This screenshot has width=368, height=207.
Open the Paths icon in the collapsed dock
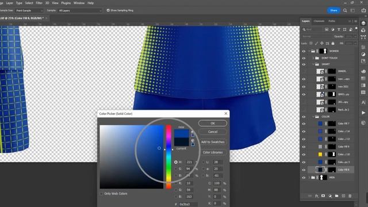point(363,37)
